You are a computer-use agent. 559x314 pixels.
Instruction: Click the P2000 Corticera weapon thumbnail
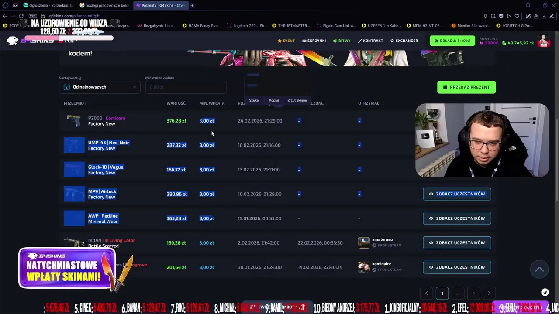pos(74,121)
